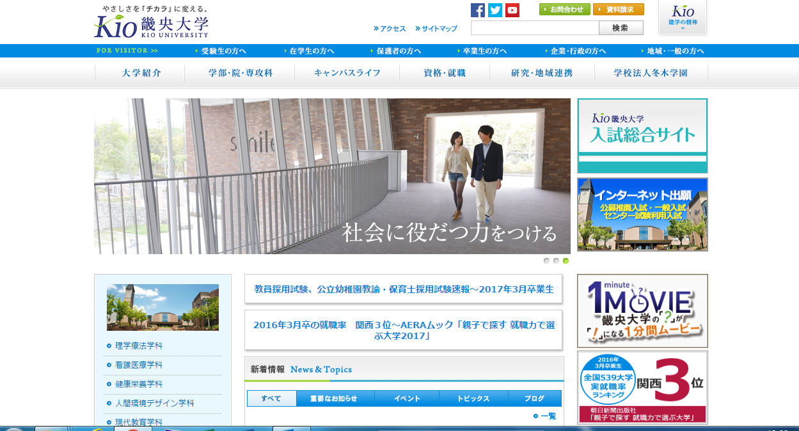Viewport: 799px width, 431px height.
Task: Click the 検索 search button
Action: (x=620, y=28)
